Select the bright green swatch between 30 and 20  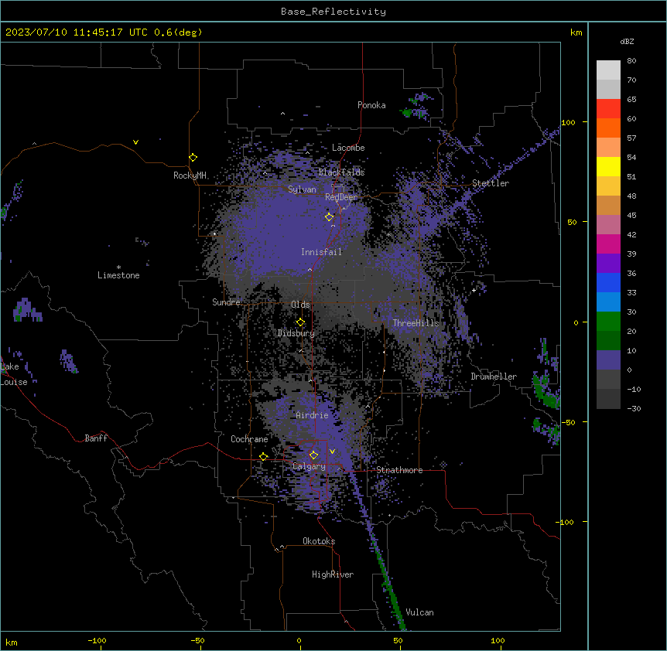coord(608,322)
